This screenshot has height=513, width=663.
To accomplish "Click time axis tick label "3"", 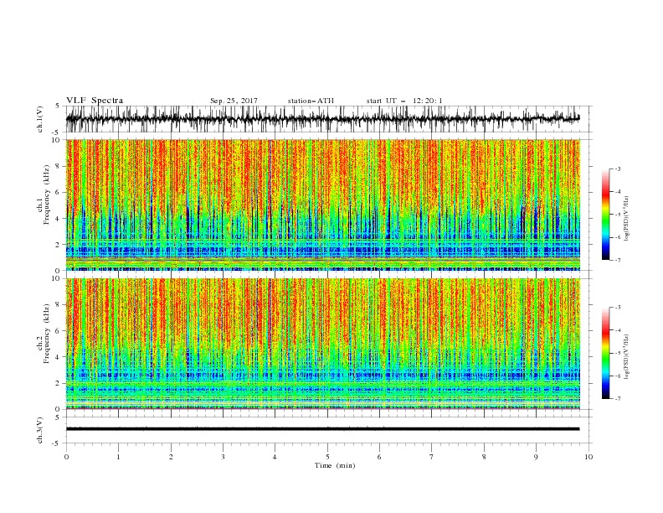I will click(x=223, y=457).
